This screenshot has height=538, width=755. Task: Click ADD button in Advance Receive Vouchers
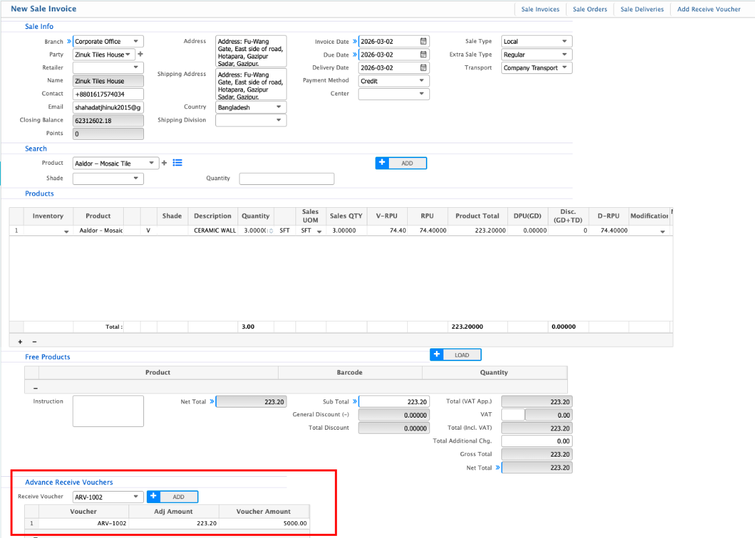(x=173, y=497)
